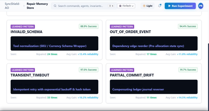Open the notifications bell
This screenshot has height=111, width=209.
click(x=159, y=6)
